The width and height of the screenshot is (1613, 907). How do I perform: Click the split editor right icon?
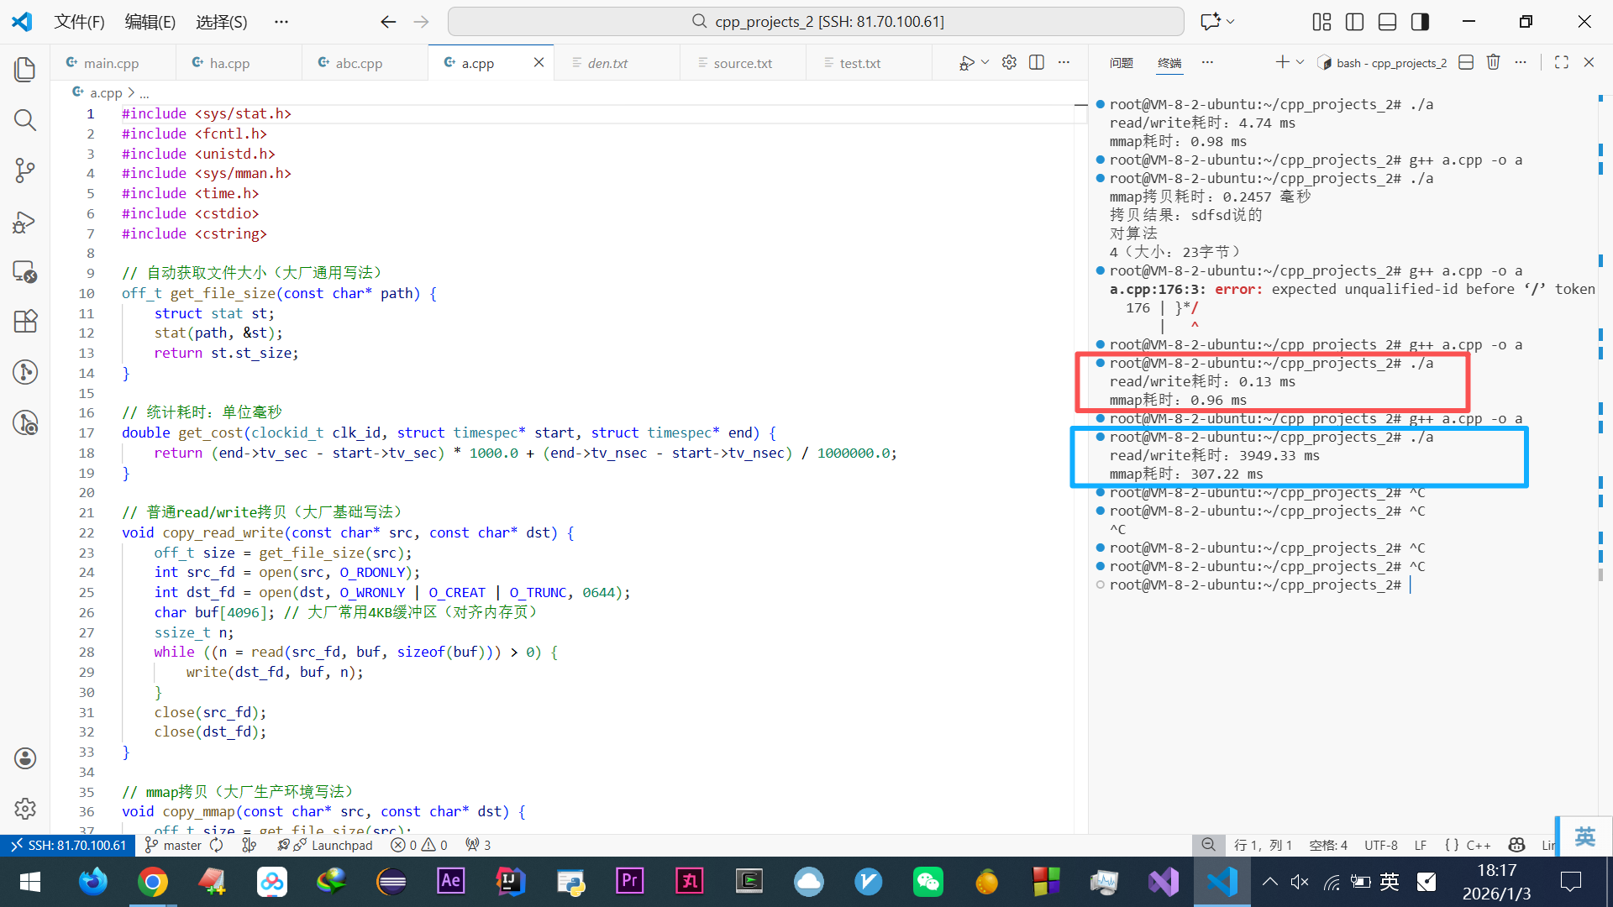click(1037, 63)
